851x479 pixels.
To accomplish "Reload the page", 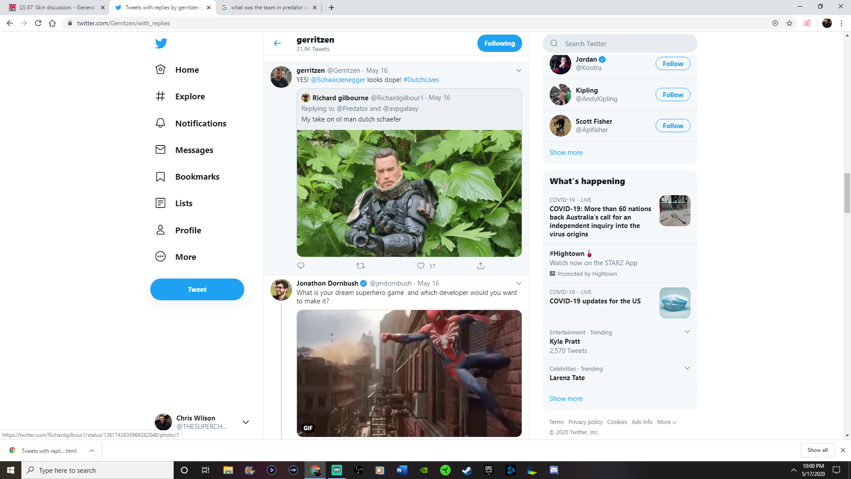I will coord(38,23).
